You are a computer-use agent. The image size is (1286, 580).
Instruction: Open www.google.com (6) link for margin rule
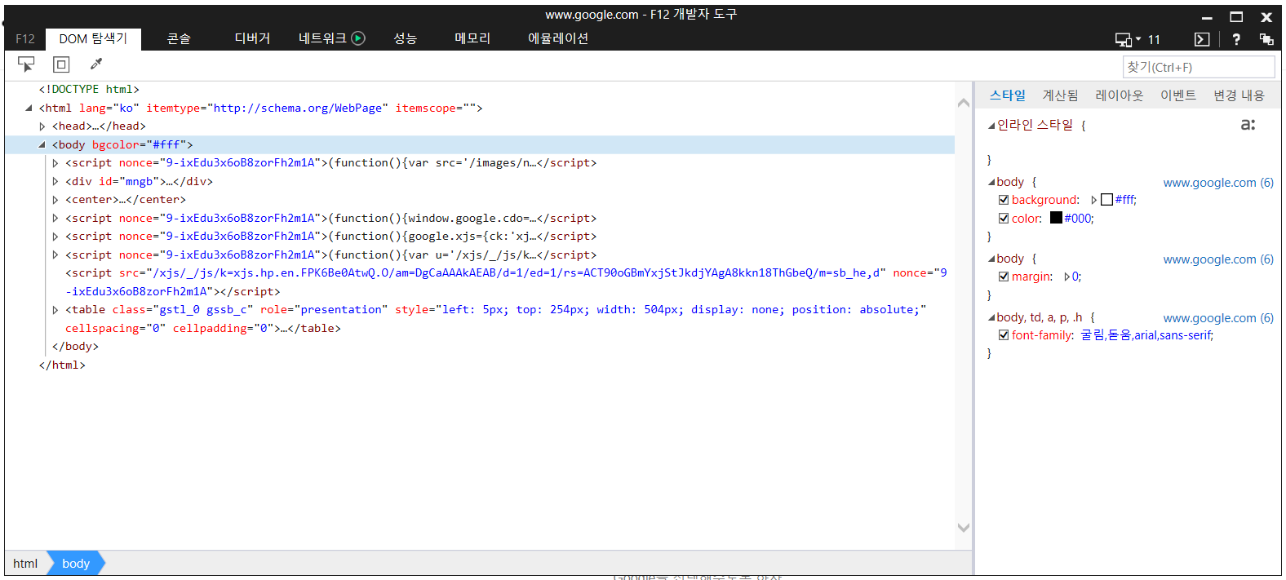[x=1218, y=259]
